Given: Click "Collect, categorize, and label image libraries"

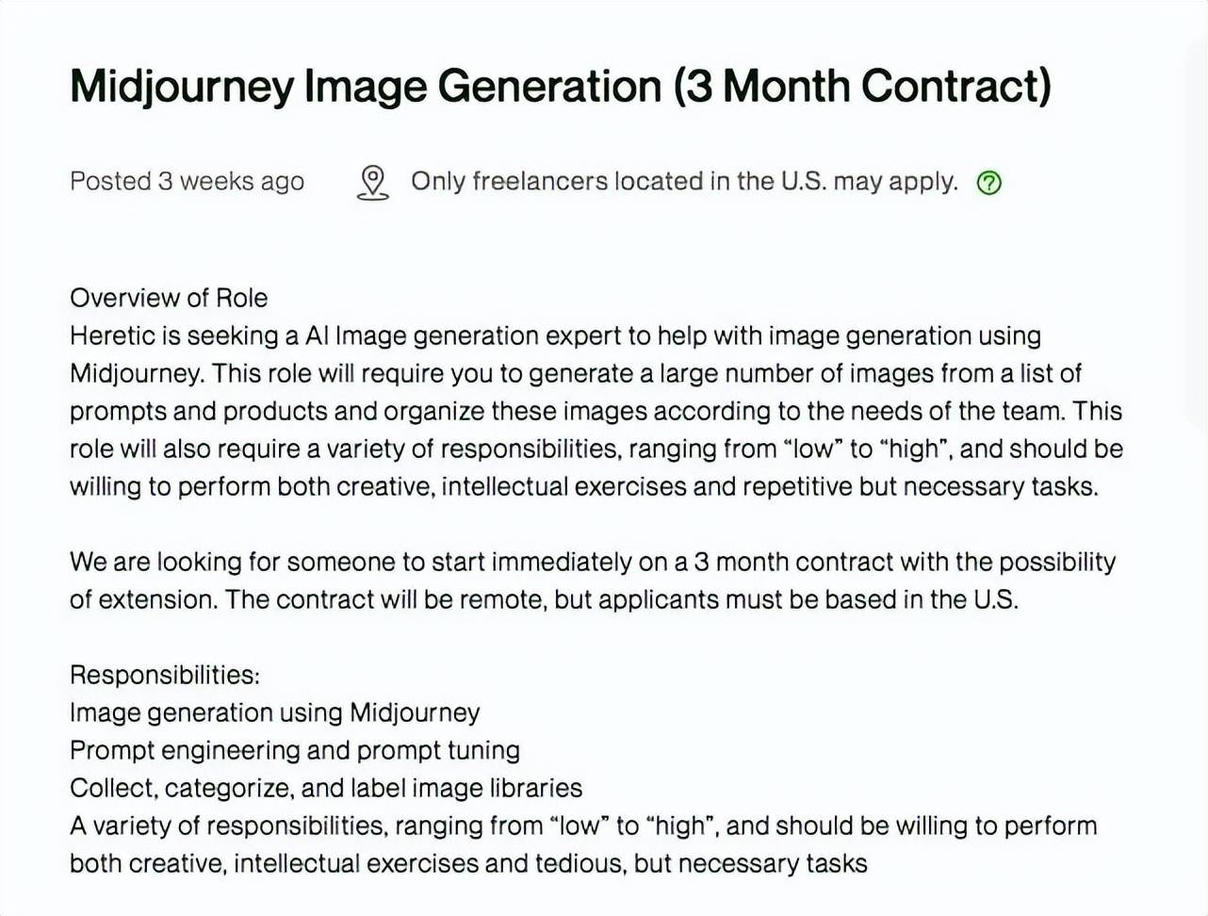Looking at the screenshot, I should tap(326, 788).
